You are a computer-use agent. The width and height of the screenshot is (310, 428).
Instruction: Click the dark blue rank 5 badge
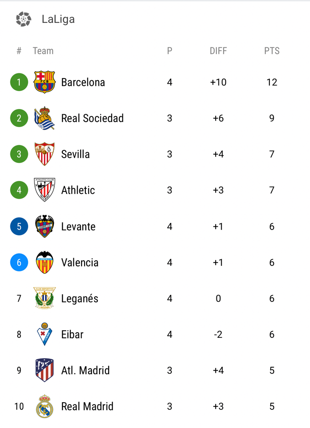19,226
